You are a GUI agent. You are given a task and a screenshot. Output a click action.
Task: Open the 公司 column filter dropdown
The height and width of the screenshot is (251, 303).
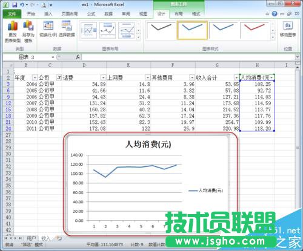tap(59, 77)
